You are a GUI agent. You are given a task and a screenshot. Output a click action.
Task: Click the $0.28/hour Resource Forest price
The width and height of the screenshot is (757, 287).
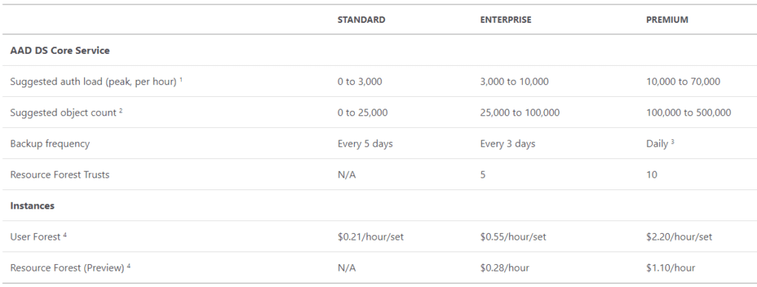[x=504, y=268]
